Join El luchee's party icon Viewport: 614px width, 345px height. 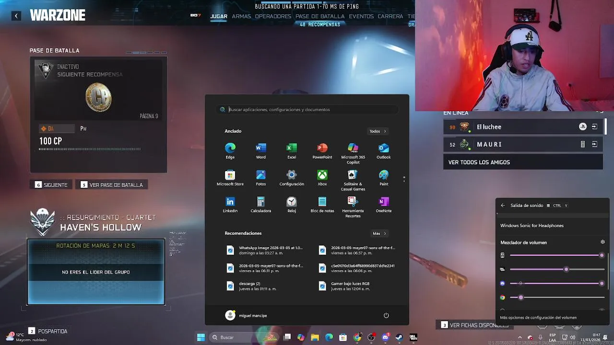(x=594, y=127)
